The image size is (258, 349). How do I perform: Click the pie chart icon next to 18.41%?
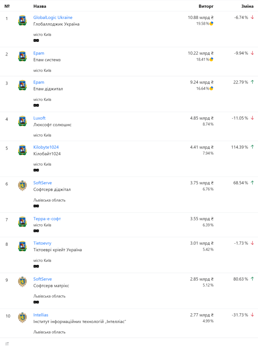point(212,59)
